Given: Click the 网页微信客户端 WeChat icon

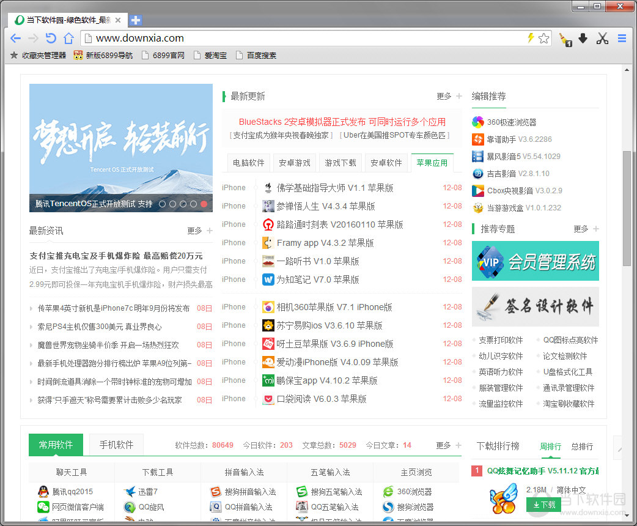Looking at the screenshot, I should (43, 507).
